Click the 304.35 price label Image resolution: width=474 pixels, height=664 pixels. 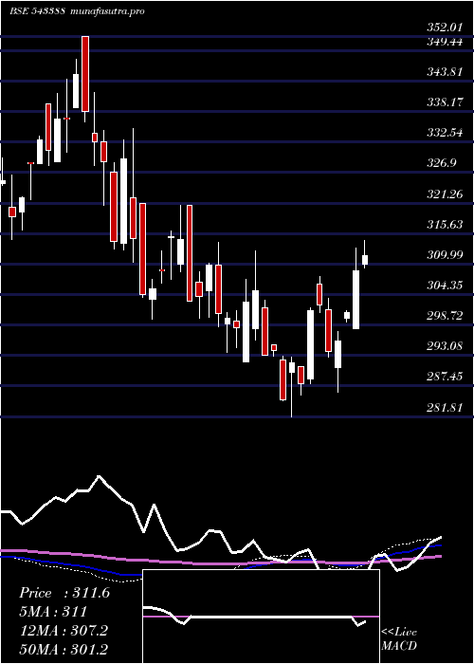[x=444, y=285]
